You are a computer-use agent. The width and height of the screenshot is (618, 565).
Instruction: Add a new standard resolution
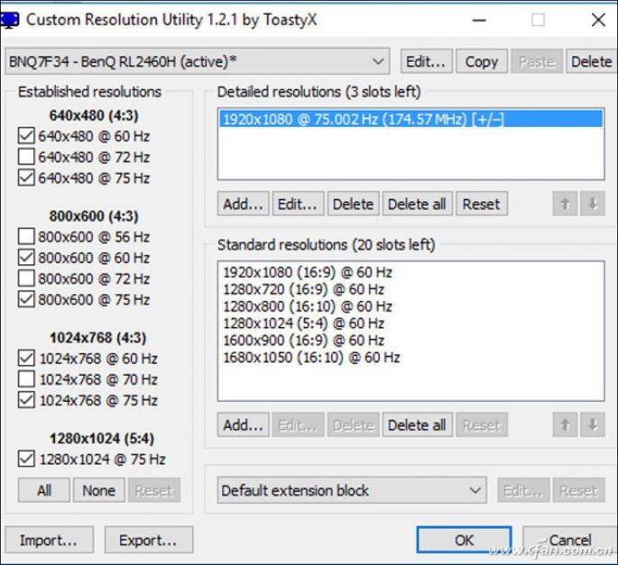tap(244, 424)
